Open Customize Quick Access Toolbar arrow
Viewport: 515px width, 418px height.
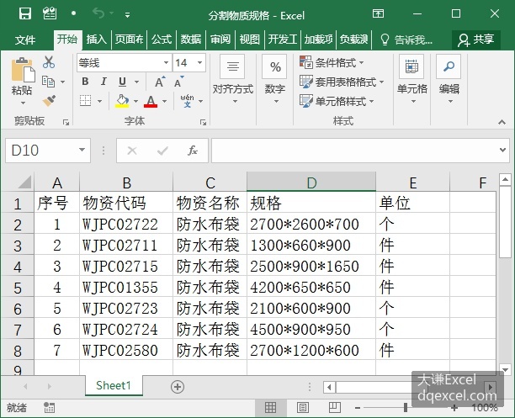(127, 15)
